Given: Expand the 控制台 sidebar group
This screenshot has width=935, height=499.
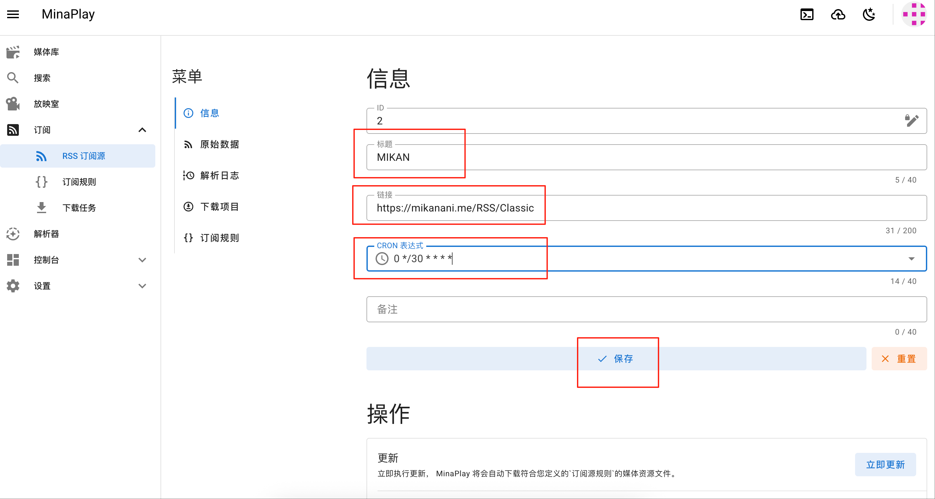Looking at the screenshot, I should [x=142, y=260].
